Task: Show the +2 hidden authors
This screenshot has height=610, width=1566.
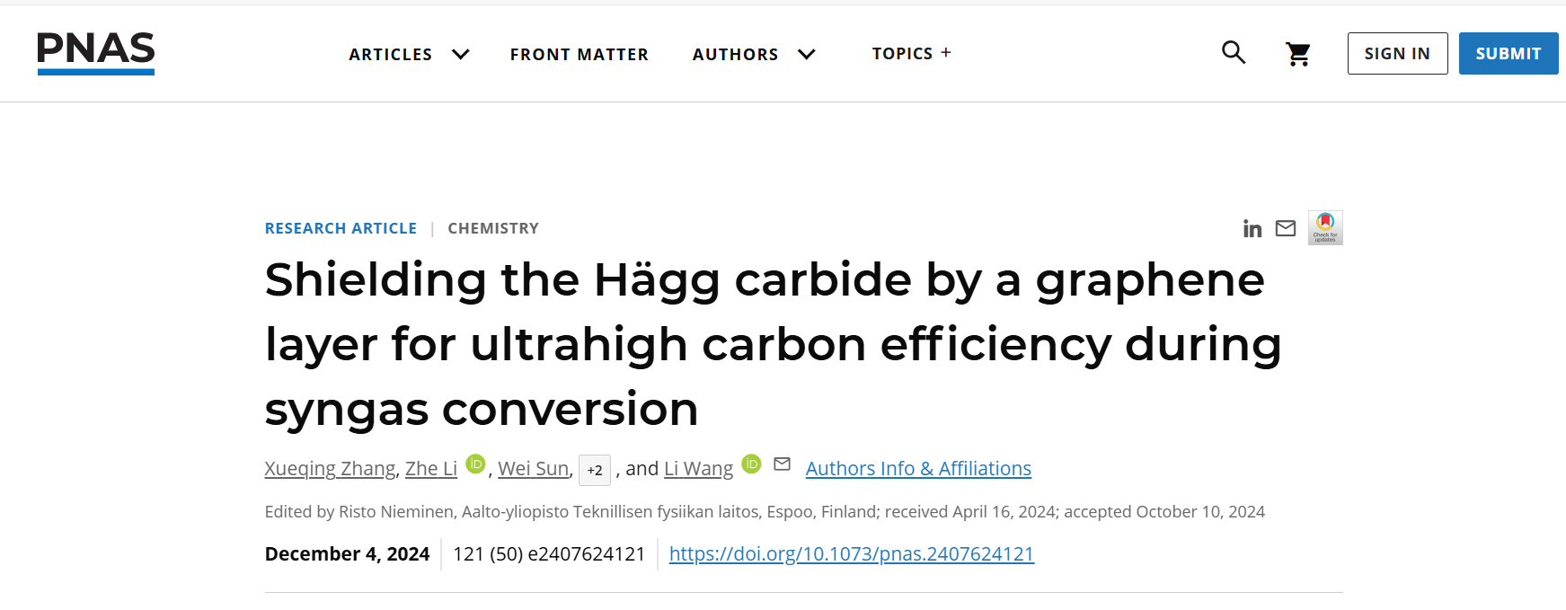Action: point(594,470)
